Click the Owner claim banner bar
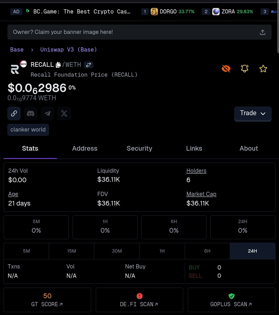Image resolution: width=279 pixels, height=315 pixels. [139, 32]
